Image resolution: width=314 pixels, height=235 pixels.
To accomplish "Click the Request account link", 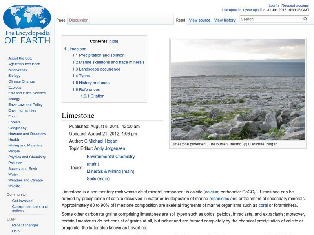I will (x=295, y=5).
